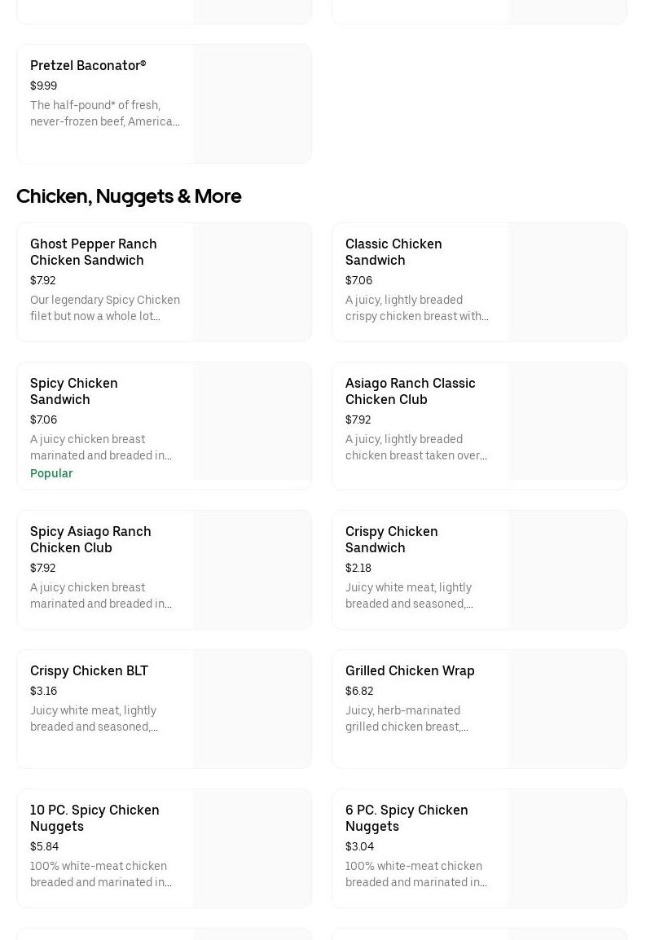The height and width of the screenshot is (940, 655).
Task: Open the Spicy Asiago Ranch Chicken Club title
Action: click(90, 539)
